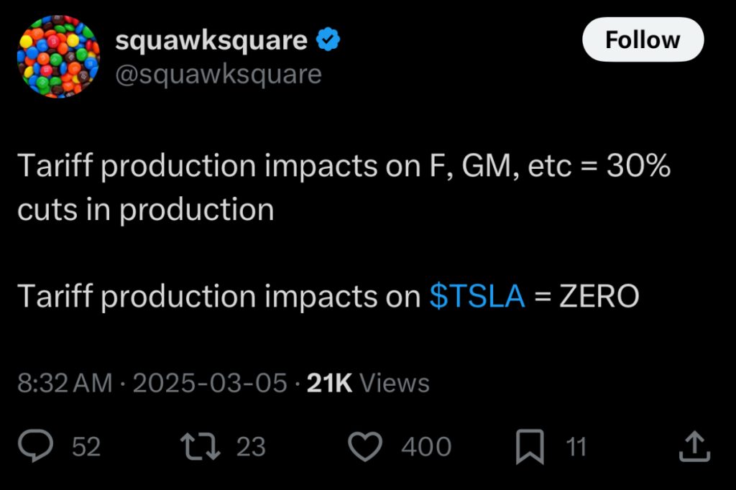Image resolution: width=736 pixels, height=490 pixels.
Task: Open squawksquare's candy profile picture
Action: pyautogui.click(x=57, y=57)
